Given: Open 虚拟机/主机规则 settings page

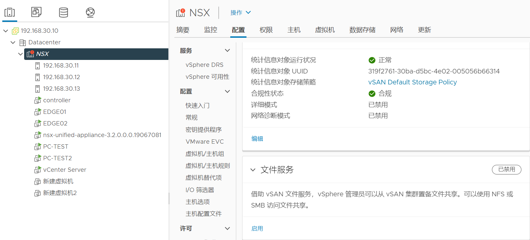Looking at the screenshot, I should 208,166.
